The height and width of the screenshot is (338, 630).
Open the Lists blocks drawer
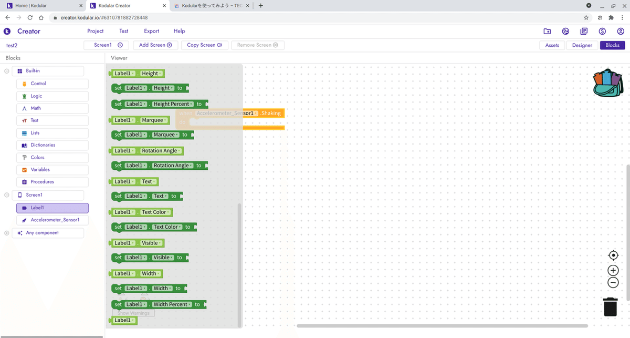tap(52, 133)
